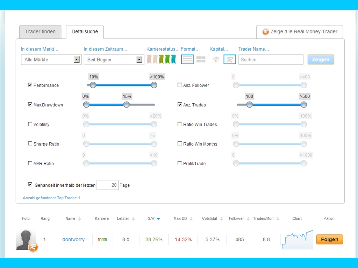Click the Max.Drawdown 15% slider handle
358x268 pixels.
[127, 105]
